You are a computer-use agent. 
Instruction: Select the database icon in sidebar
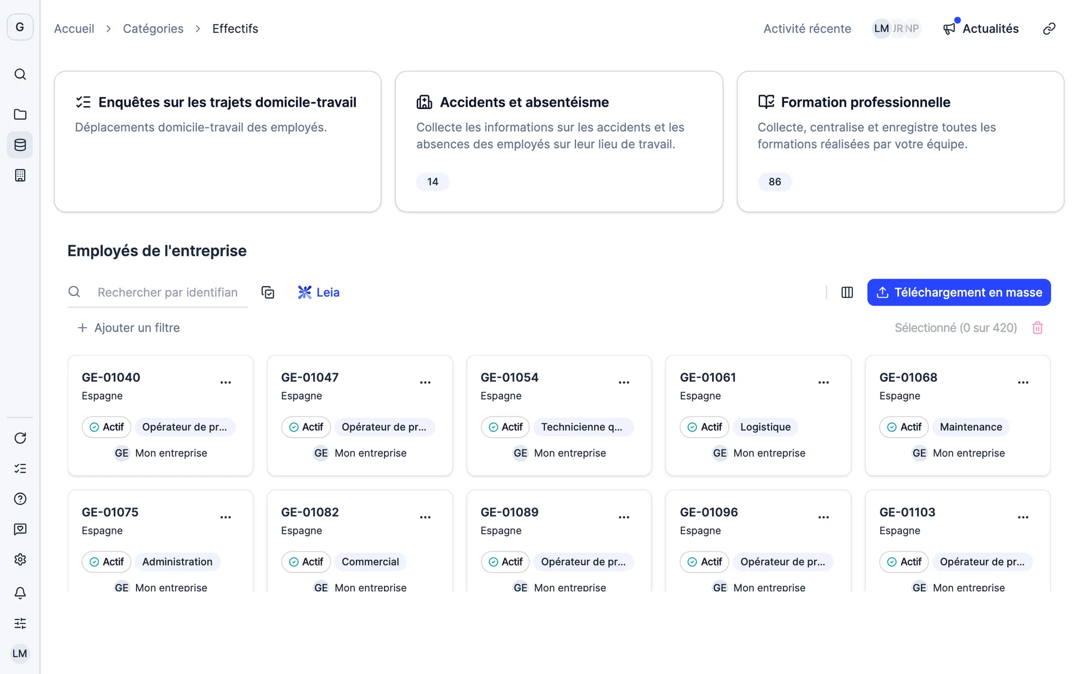point(20,145)
